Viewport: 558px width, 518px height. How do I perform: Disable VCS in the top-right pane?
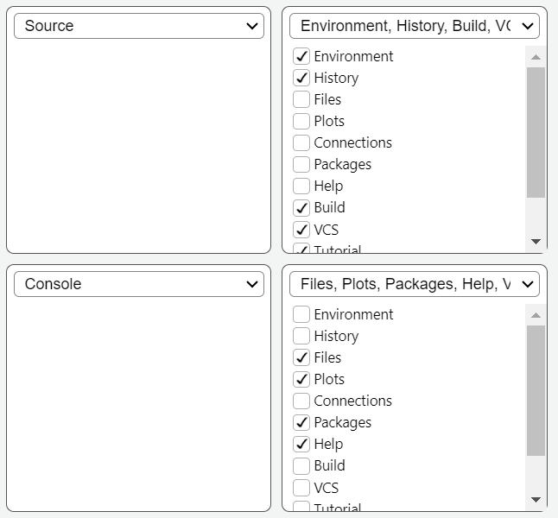[301, 230]
